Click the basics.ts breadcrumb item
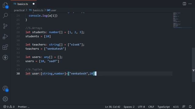The height and width of the screenshot is (109, 195). click(x=36, y=10)
